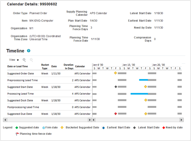Image resolution: width=191 pixels, height=141 pixels.
Task: Select the Suggested Start Date yellow diamond marker
Action: 146,87
